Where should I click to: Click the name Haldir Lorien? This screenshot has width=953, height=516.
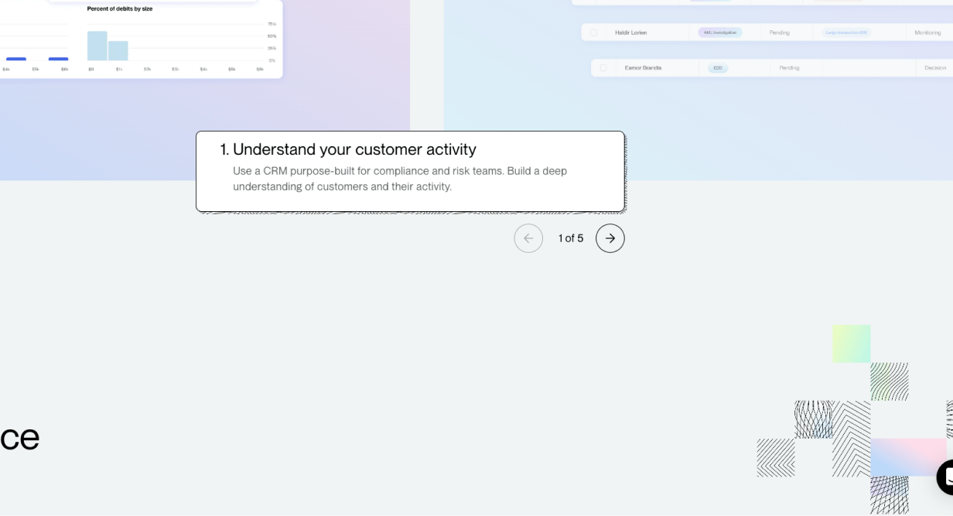631,32
